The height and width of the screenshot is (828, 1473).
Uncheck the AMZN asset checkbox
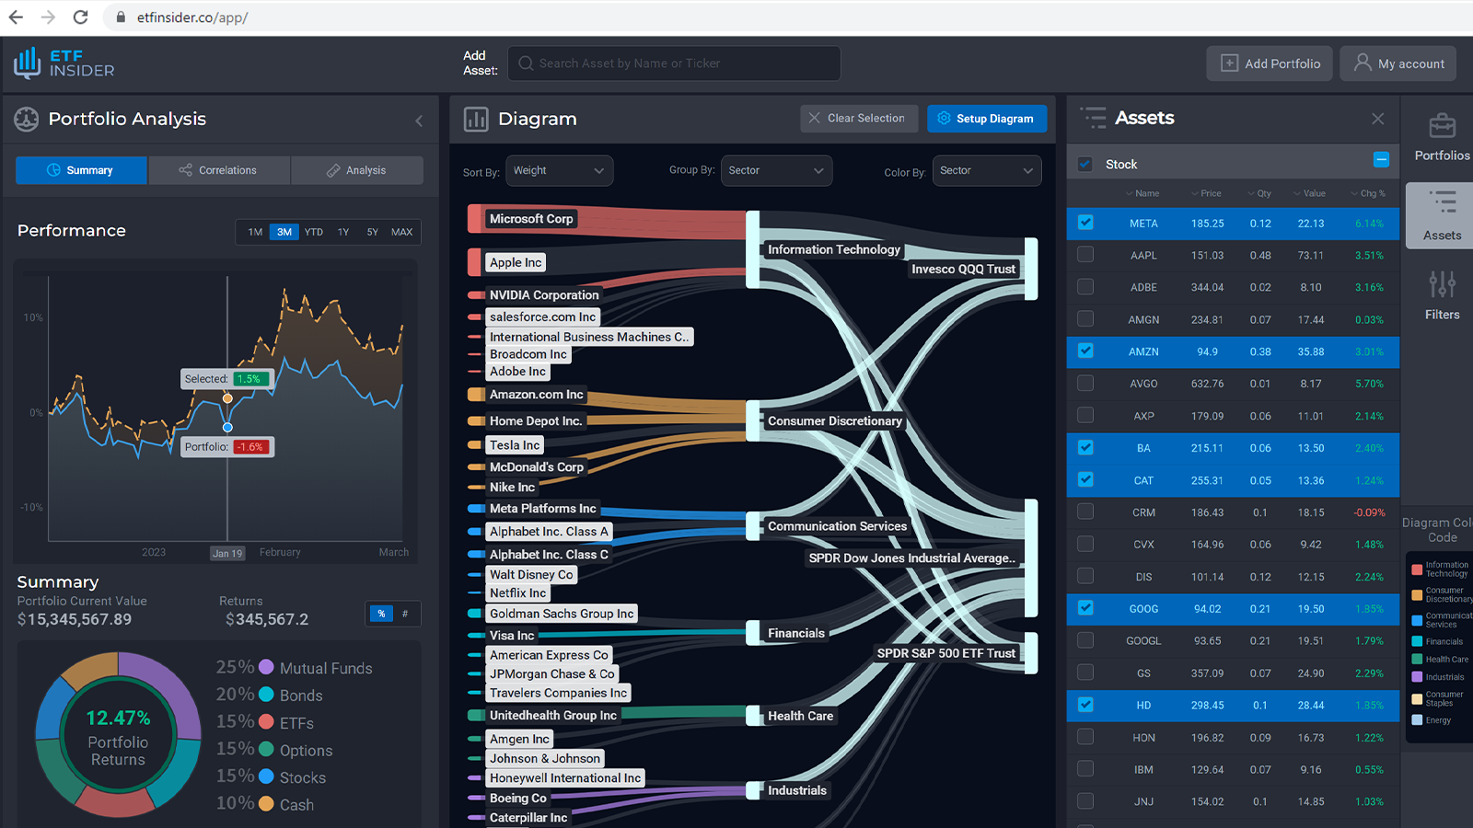coord(1085,351)
